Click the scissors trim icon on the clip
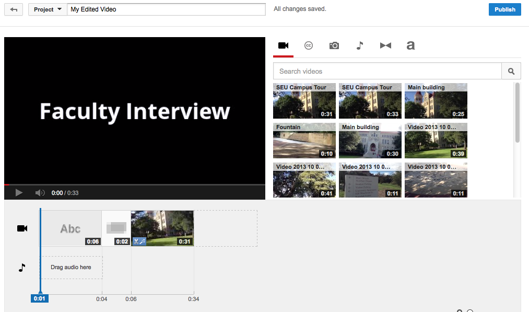 coord(136,241)
